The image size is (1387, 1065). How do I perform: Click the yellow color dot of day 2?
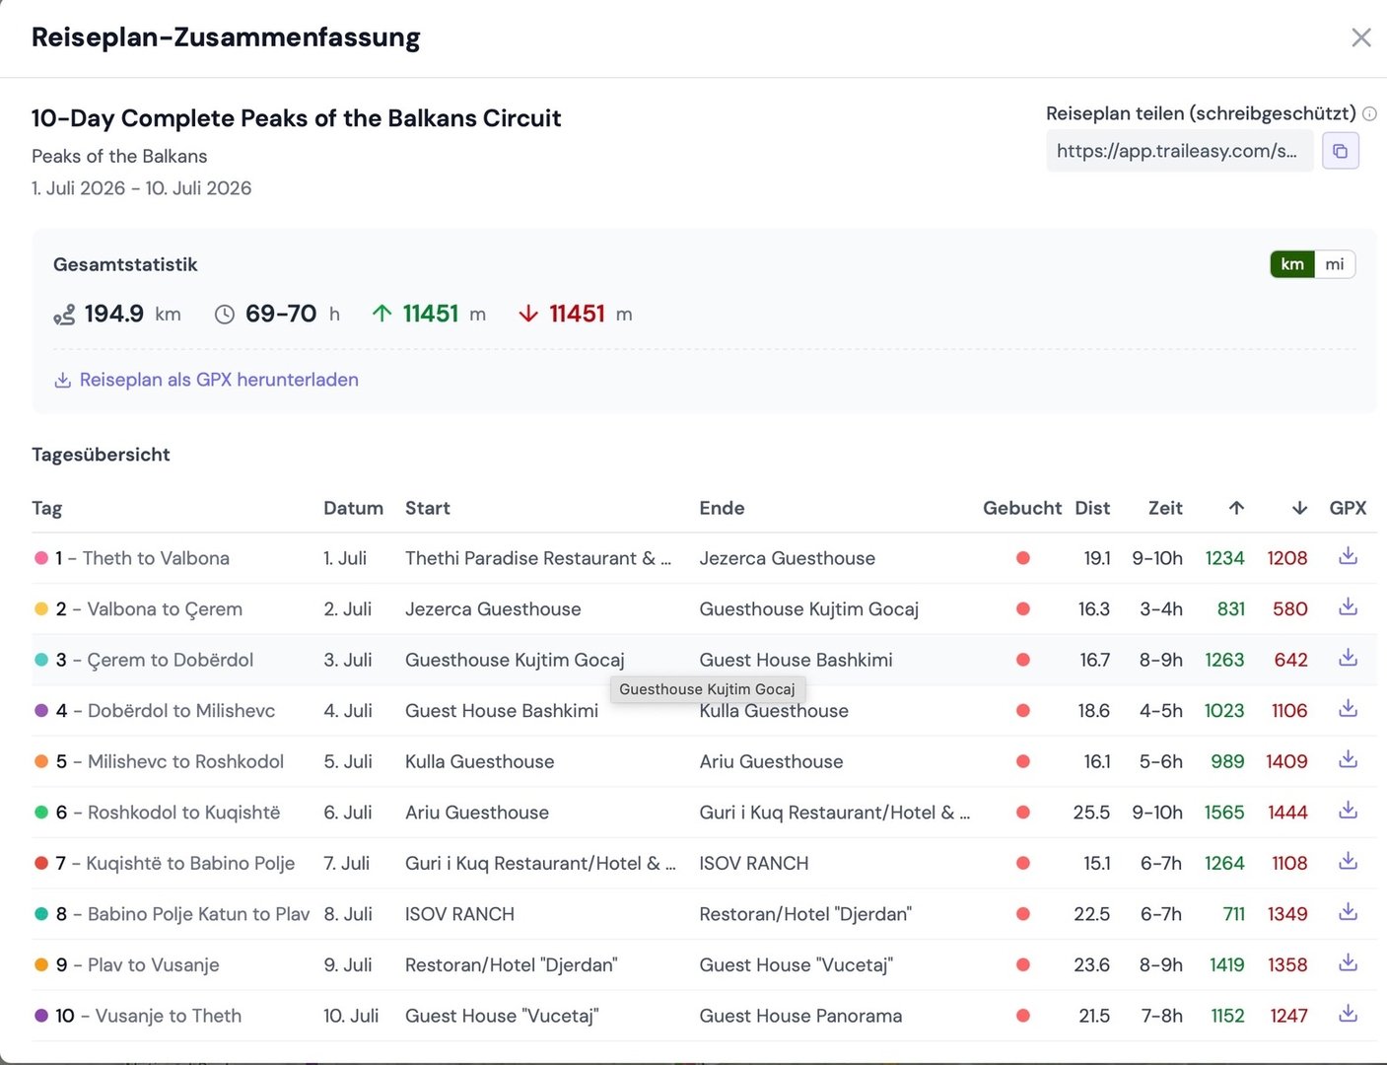click(x=41, y=609)
